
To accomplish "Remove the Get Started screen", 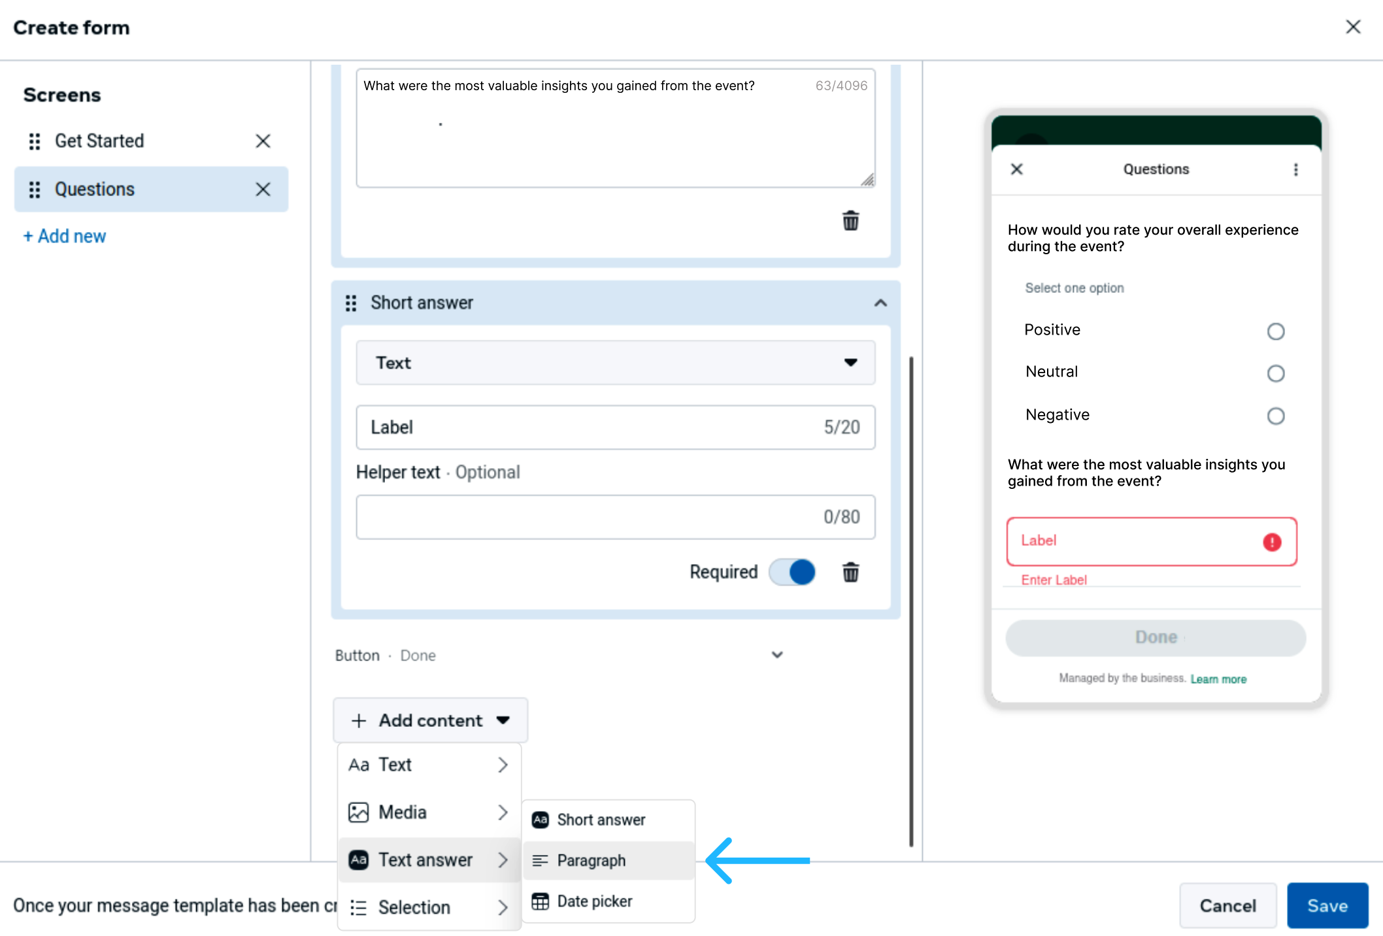I will 263,141.
